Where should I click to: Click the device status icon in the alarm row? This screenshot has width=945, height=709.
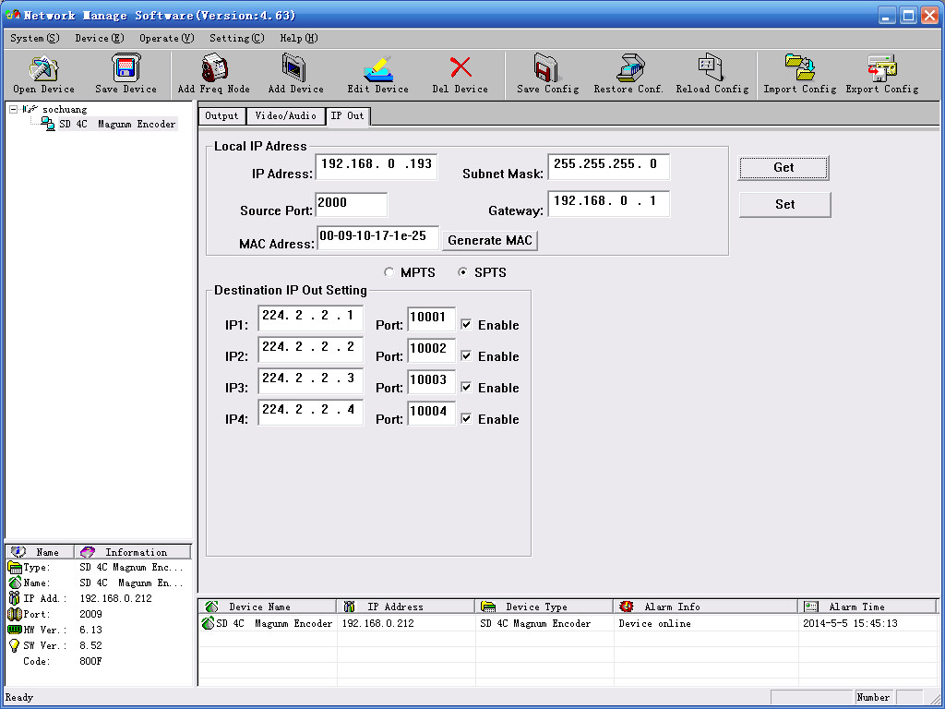[208, 623]
